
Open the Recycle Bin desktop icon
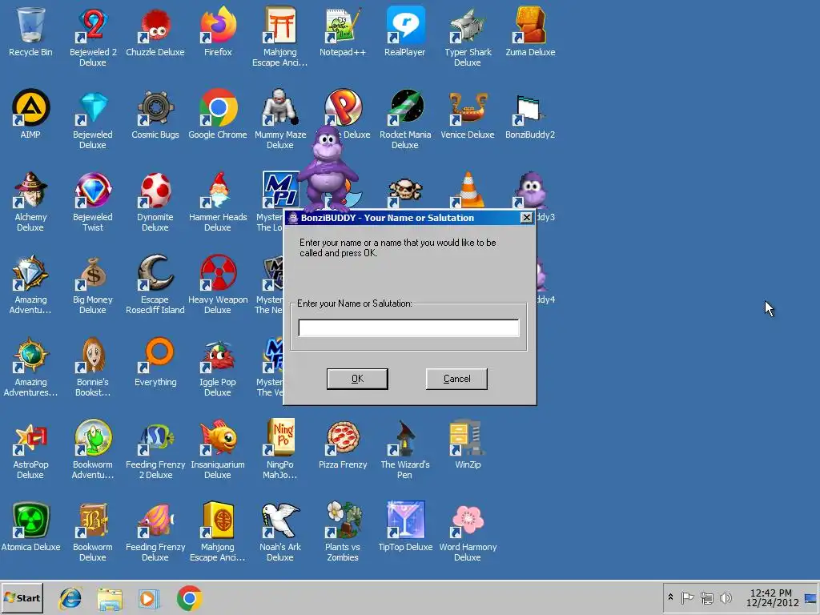(30, 31)
